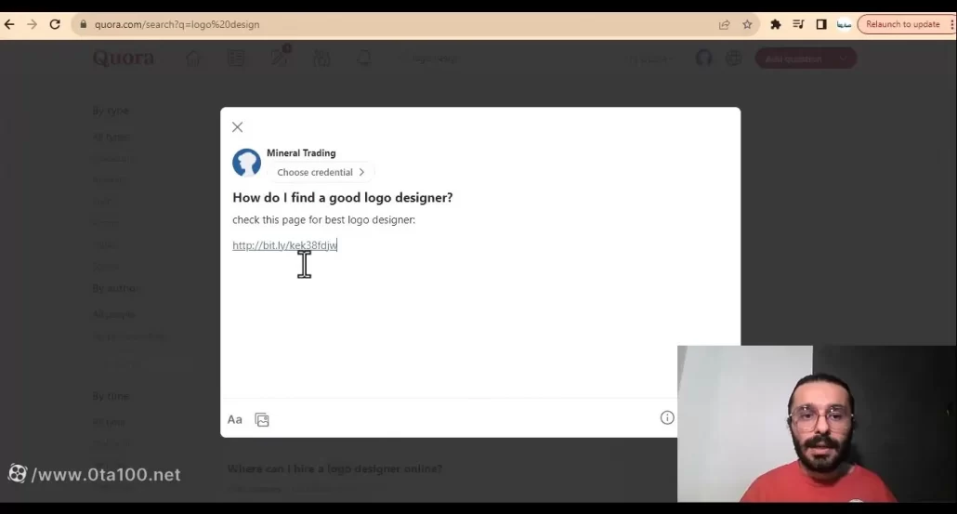957x514 pixels.
Task: Reload the page in the browser
Action: click(x=55, y=24)
